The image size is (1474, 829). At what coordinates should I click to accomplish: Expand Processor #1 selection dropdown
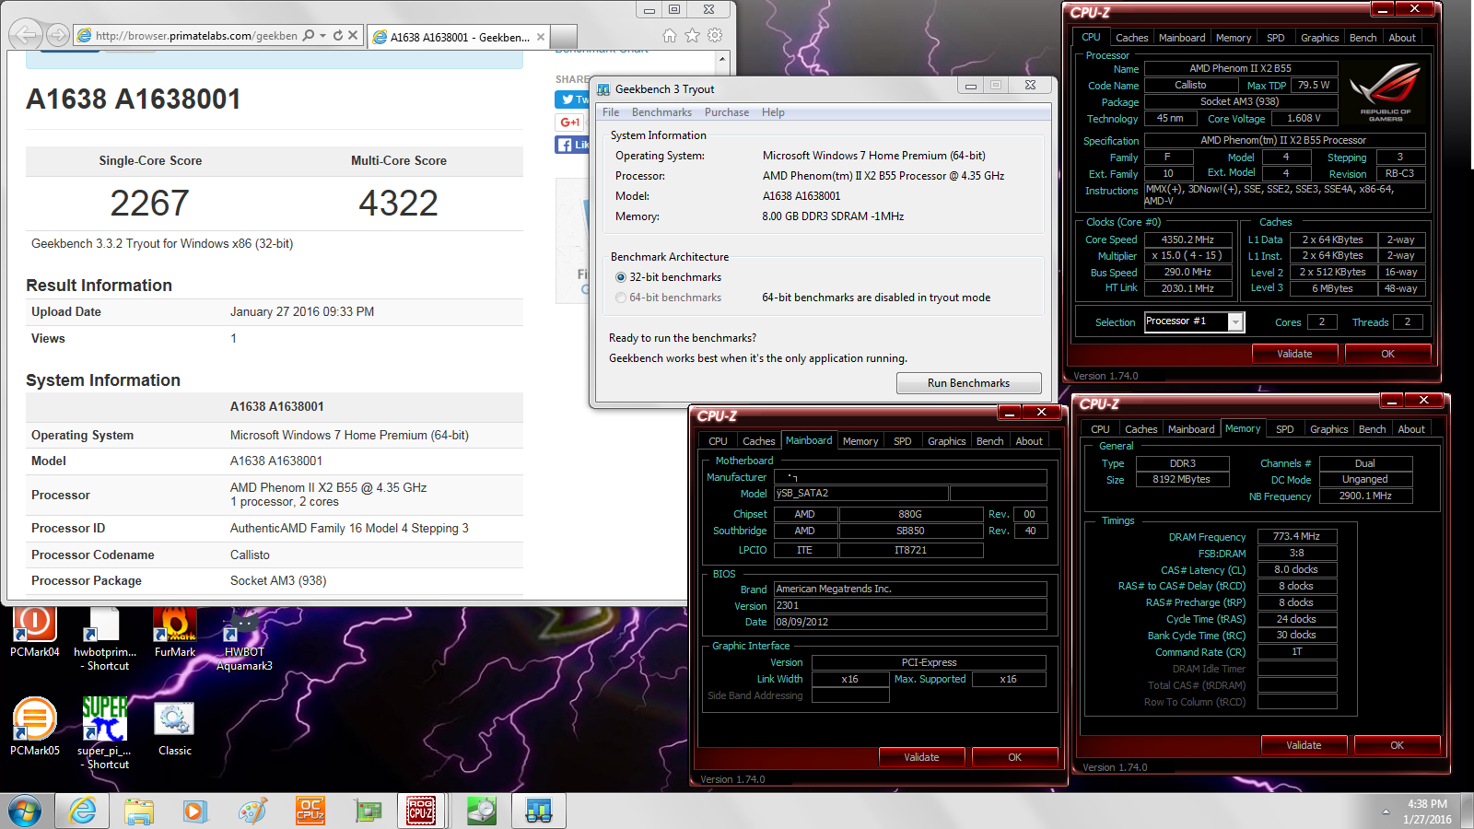tap(1235, 321)
